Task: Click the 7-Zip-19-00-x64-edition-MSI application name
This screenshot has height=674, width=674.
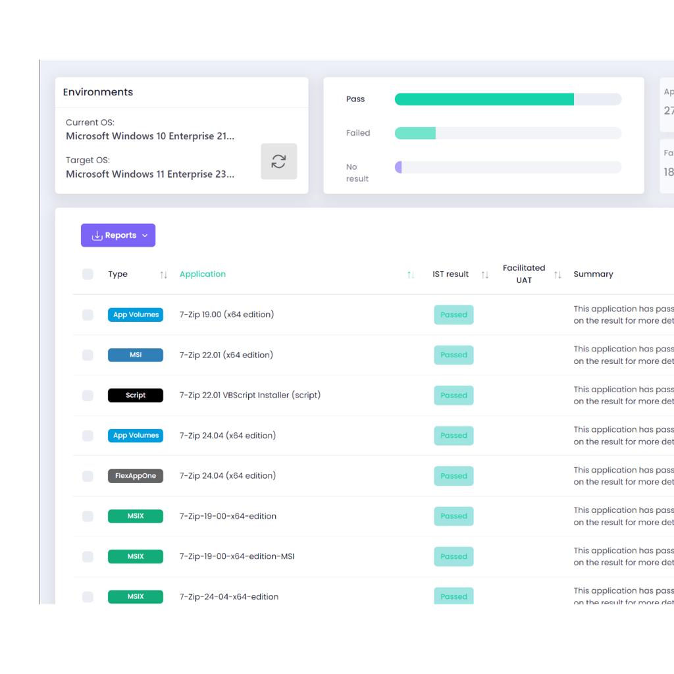Action: [x=237, y=556]
